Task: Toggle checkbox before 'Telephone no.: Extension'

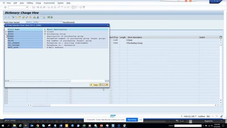Action: coord(45,45)
